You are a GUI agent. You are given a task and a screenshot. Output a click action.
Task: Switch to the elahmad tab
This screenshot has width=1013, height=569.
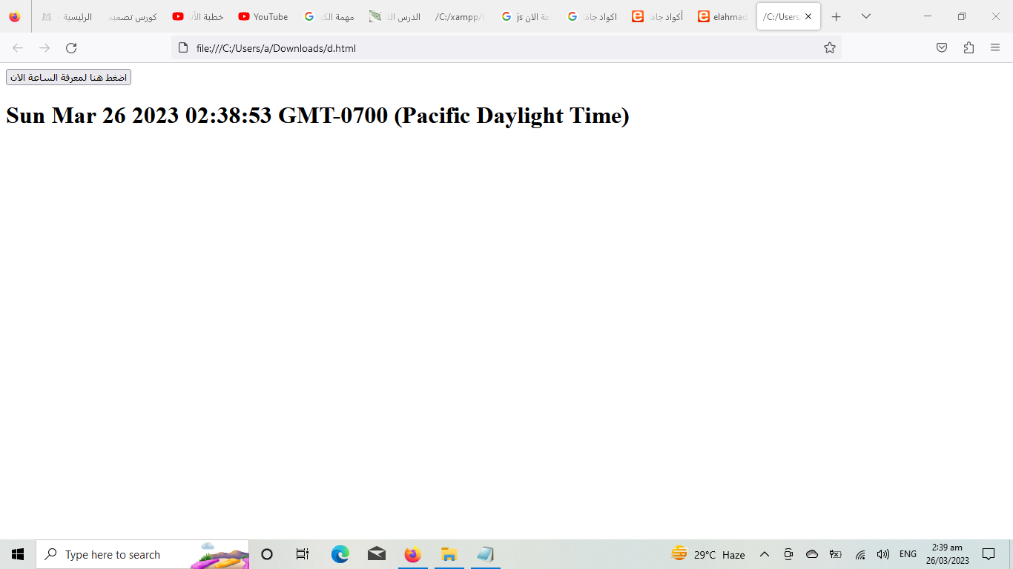point(723,16)
